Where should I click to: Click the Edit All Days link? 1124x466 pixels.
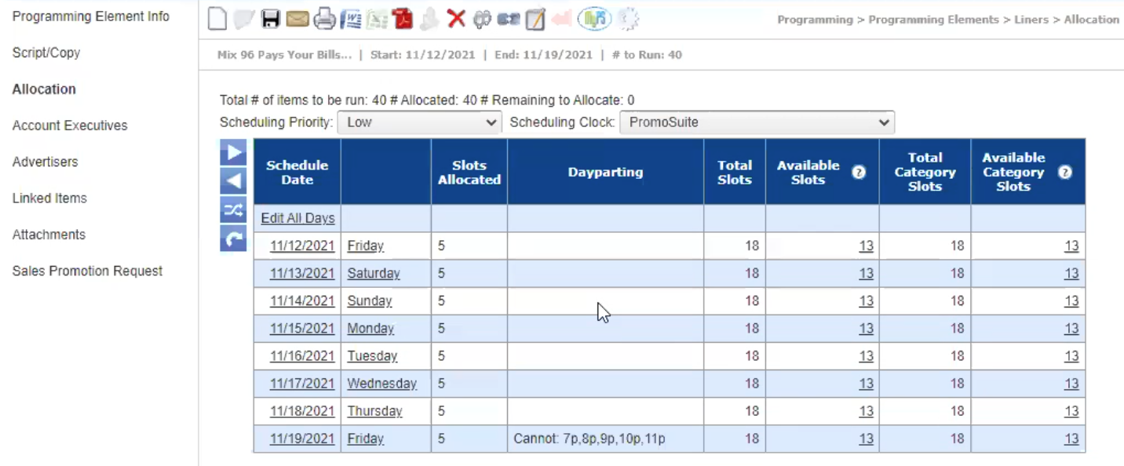pyautogui.click(x=298, y=219)
